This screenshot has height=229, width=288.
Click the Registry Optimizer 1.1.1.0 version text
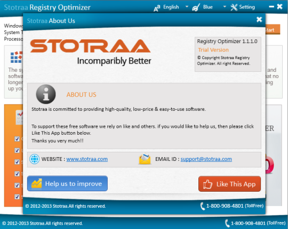click(227, 41)
